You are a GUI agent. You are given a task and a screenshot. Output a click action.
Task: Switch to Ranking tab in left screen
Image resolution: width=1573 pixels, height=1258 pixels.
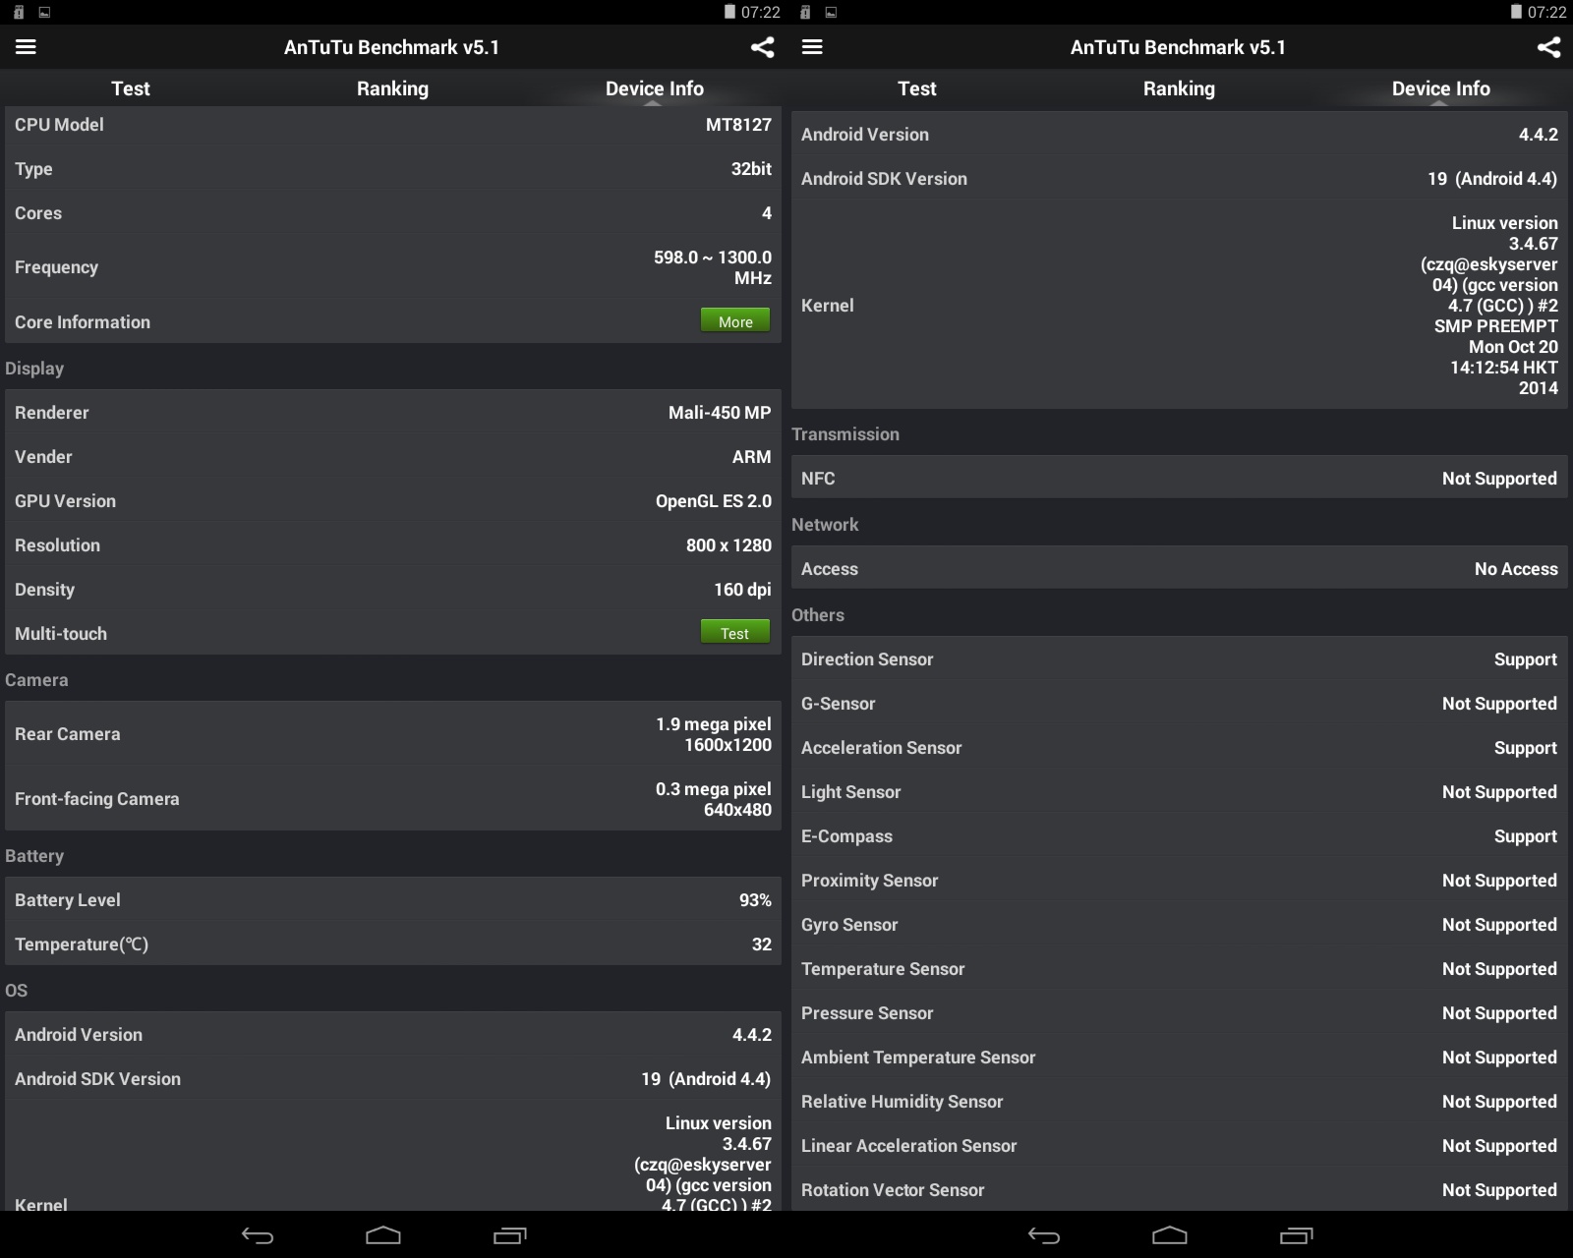pos(392,88)
